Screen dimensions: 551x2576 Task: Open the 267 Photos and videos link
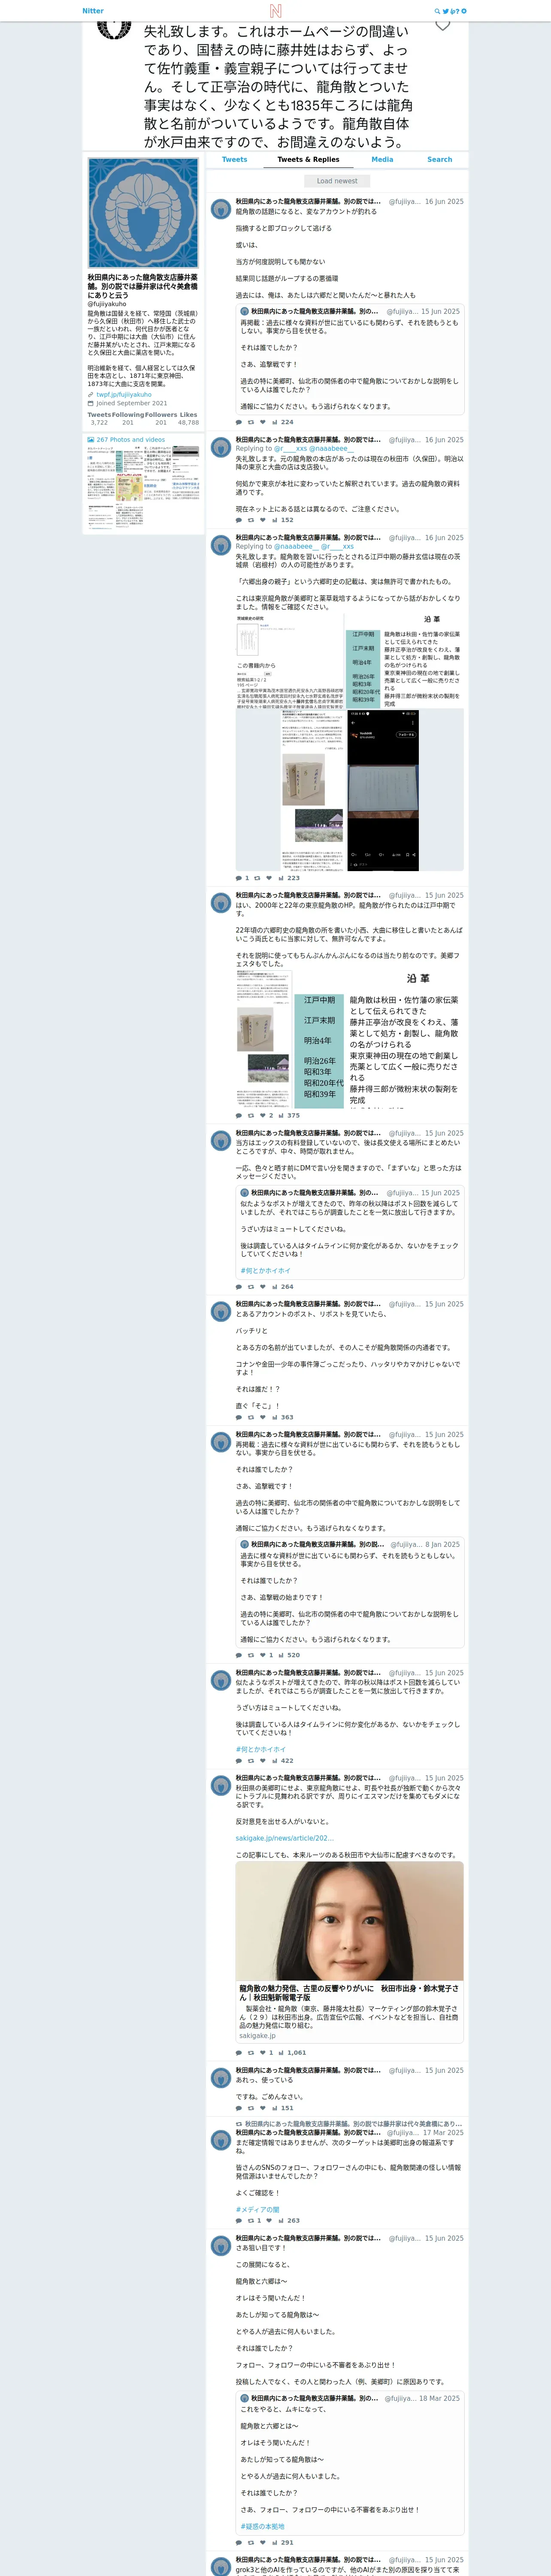[131, 439]
